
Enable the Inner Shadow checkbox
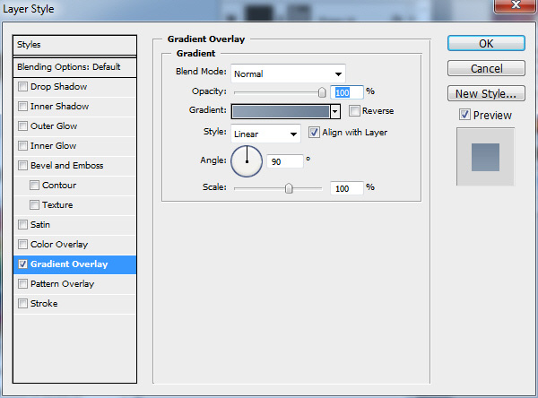pos(22,106)
